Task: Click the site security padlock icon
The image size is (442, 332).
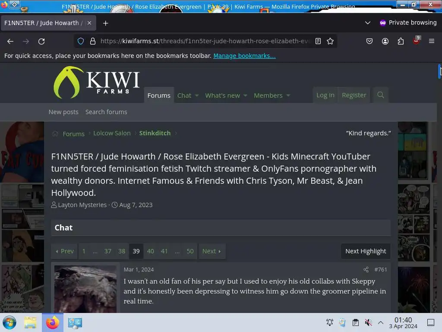Action: tap(93, 41)
